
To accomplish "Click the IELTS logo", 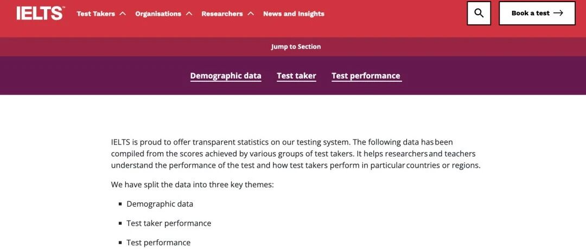I will point(40,13).
